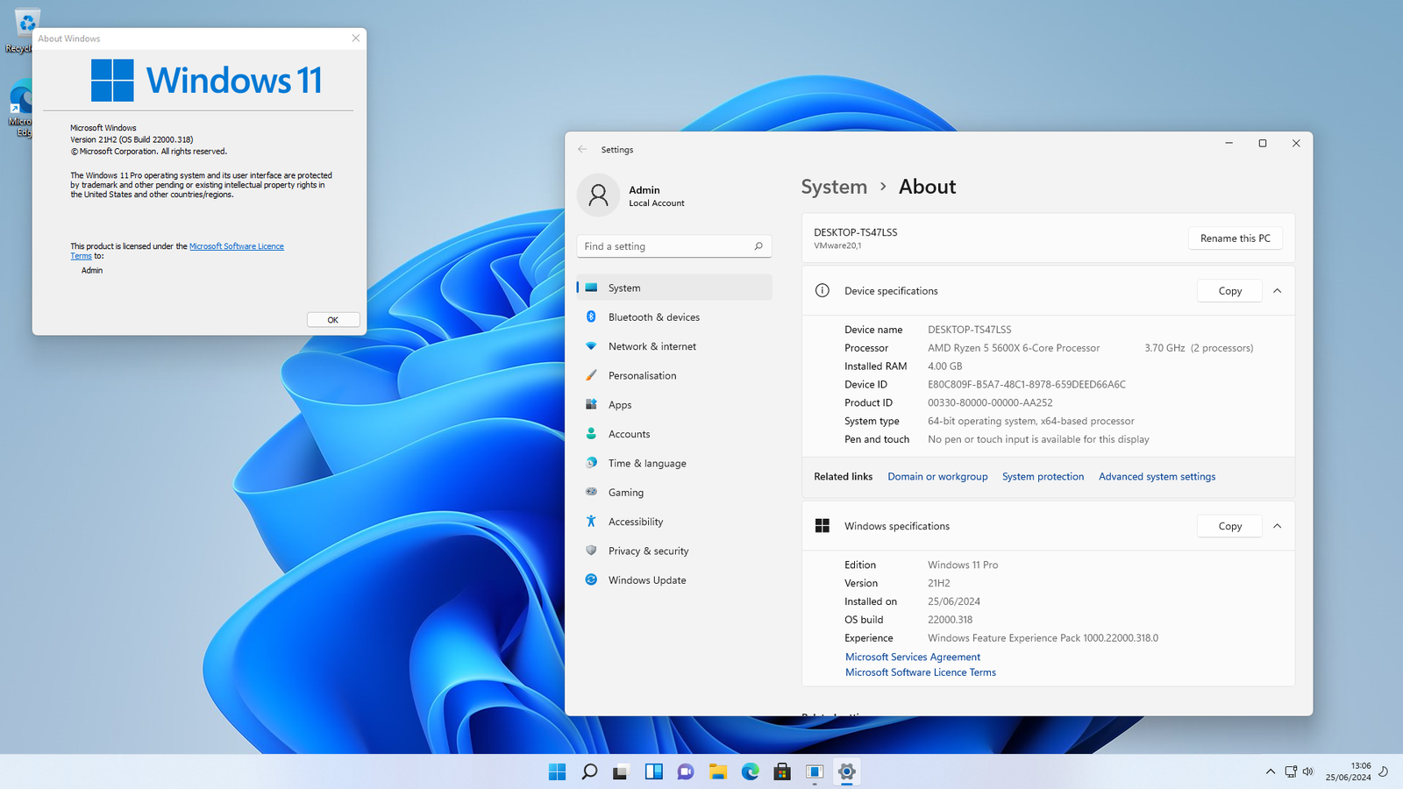Copy the Windows specifications
The height and width of the screenshot is (789, 1403).
(x=1229, y=526)
